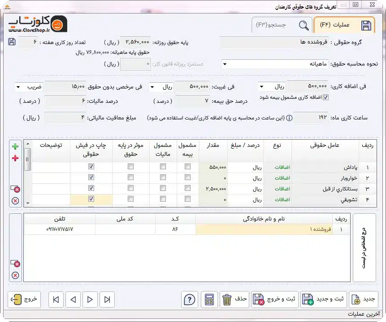
Task: Click the ثبت و جدید button
Action: point(324,299)
